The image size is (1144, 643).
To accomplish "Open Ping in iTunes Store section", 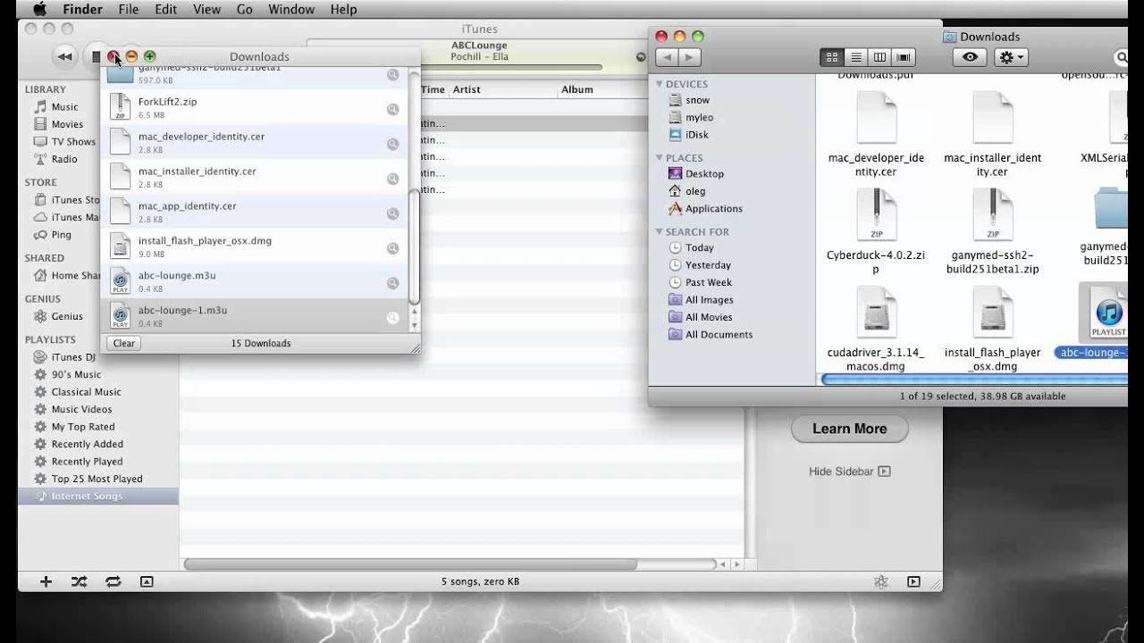I will point(61,235).
